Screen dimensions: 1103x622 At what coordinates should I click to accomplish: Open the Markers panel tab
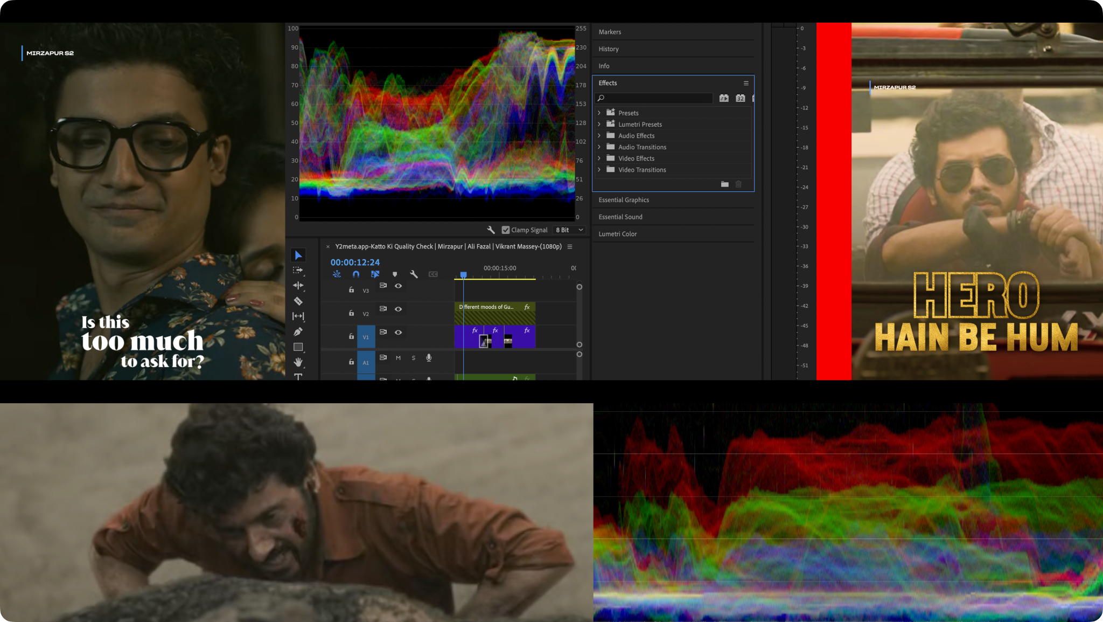click(610, 32)
